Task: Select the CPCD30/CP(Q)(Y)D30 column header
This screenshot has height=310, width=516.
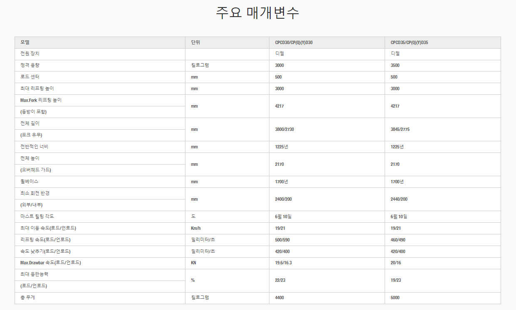Action: (293, 42)
